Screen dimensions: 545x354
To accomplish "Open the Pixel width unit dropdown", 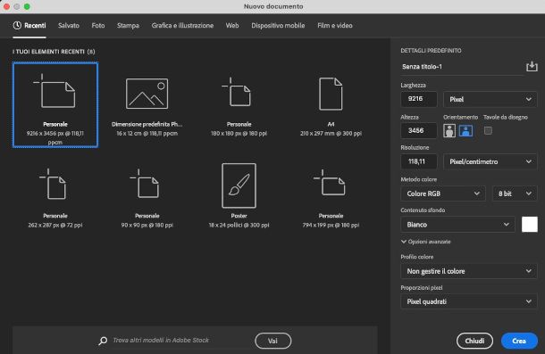I will tap(490, 99).
